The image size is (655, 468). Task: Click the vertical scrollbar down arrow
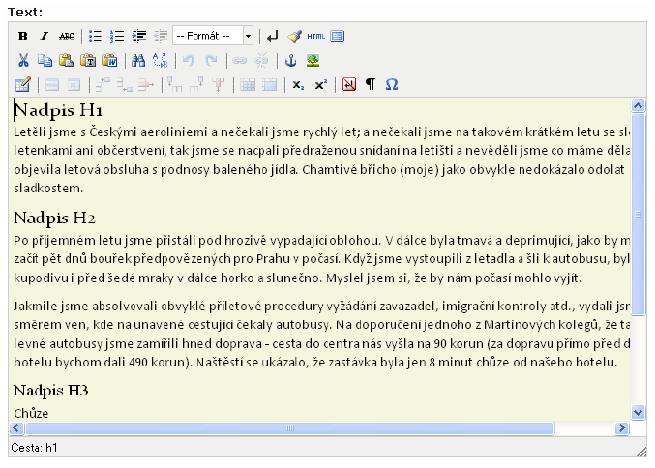click(x=638, y=413)
